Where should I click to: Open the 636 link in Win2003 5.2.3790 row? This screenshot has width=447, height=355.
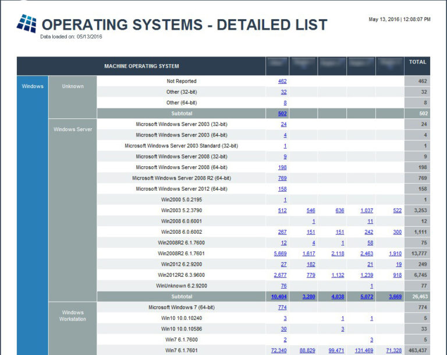click(339, 210)
